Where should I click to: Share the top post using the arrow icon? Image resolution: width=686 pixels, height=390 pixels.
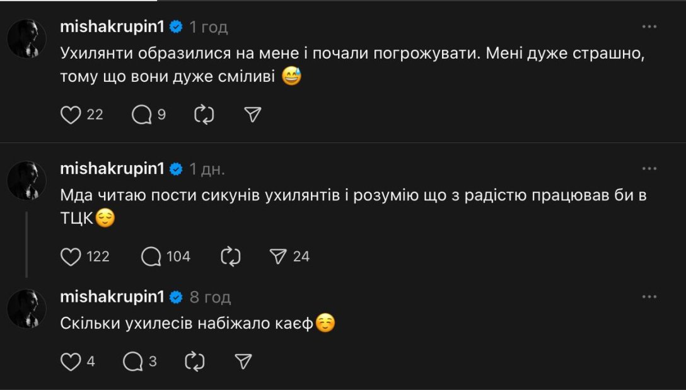[250, 115]
